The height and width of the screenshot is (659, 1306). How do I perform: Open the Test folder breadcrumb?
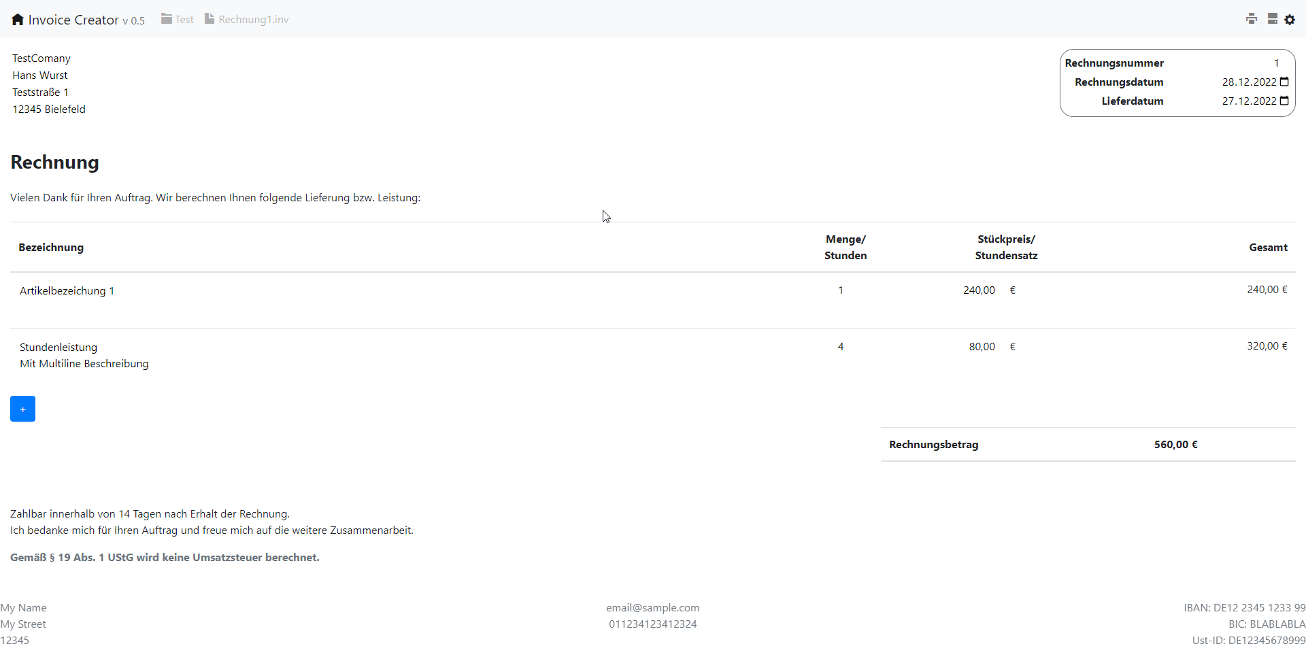(x=184, y=20)
